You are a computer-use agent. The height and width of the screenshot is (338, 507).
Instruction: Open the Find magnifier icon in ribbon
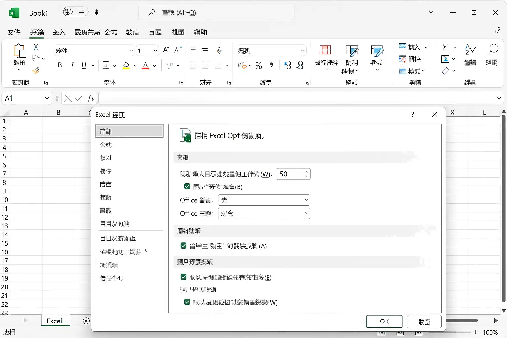pos(492,50)
